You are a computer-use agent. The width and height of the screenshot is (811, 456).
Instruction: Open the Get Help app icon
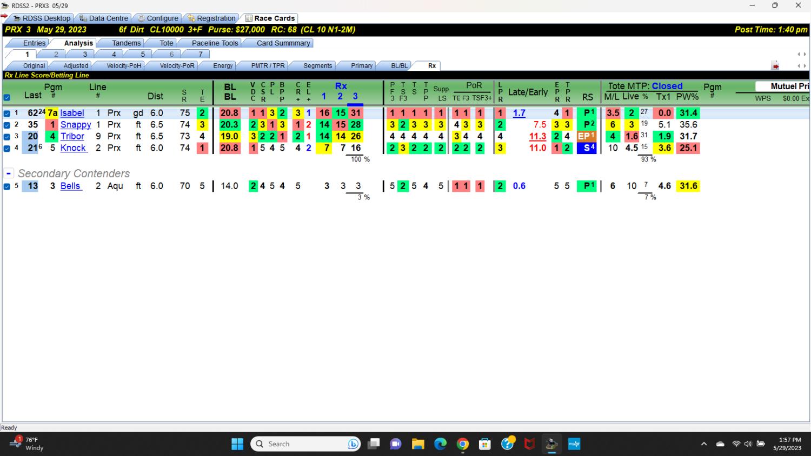508,444
